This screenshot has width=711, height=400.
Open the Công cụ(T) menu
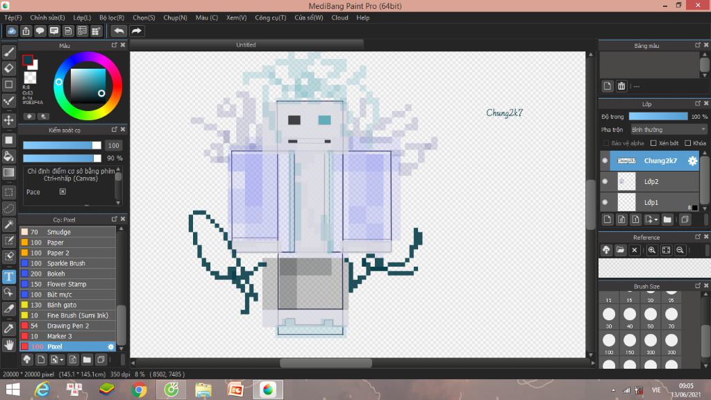coord(271,17)
